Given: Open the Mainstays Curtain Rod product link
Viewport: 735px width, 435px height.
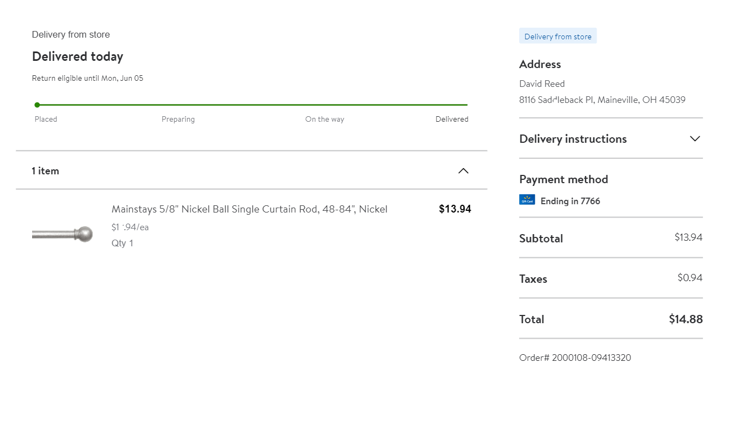Looking at the screenshot, I should (x=249, y=209).
